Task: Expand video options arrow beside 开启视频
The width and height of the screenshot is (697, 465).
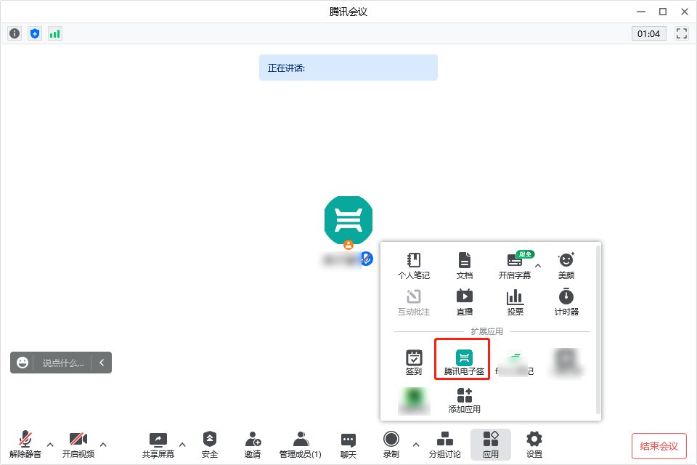Action: [x=103, y=445]
